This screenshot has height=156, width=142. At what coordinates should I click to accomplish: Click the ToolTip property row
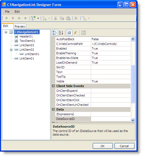(93, 77)
